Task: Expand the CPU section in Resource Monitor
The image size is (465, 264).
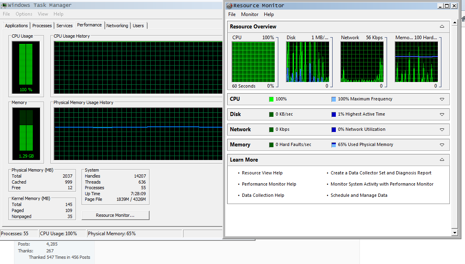Action: (442, 99)
